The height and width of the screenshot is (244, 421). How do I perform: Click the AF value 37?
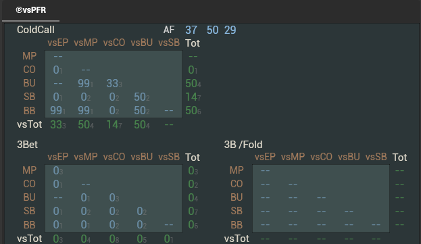191,30
